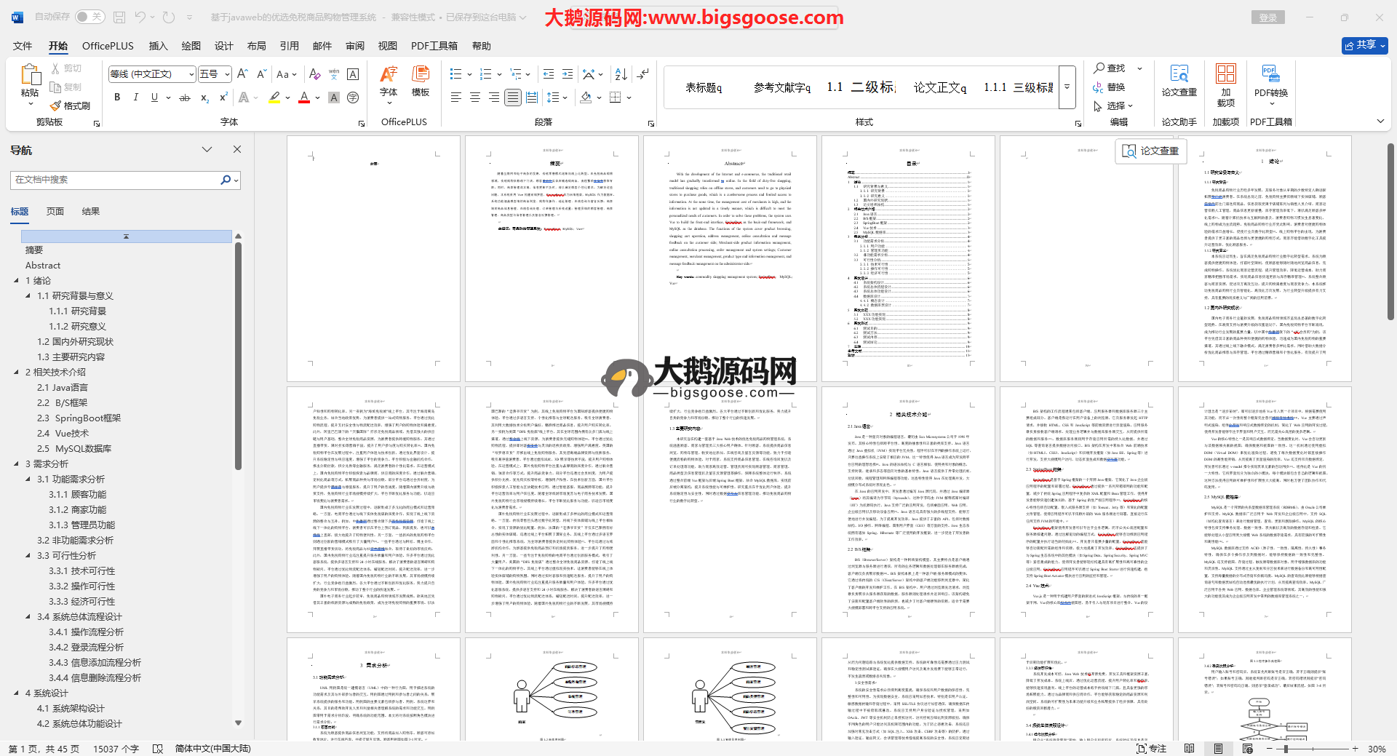Screen dimensions: 1397x756
Task: Open the PDF转换 tool
Action: coord(1270,81)
